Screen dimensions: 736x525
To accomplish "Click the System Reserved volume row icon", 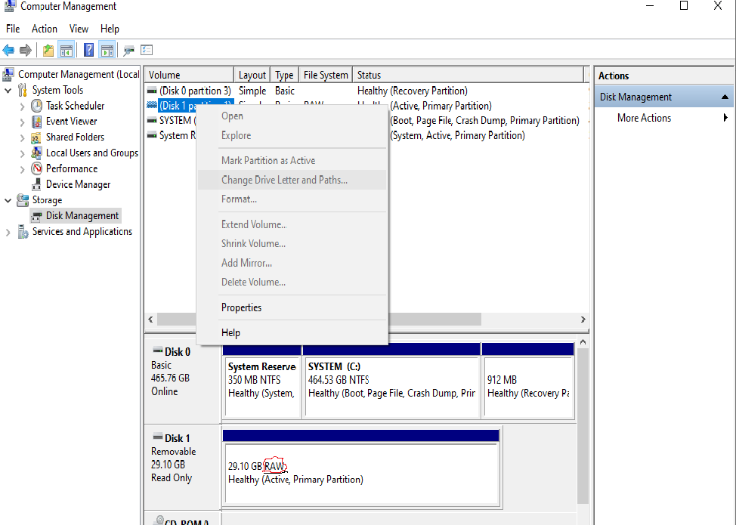I will 152,135.
